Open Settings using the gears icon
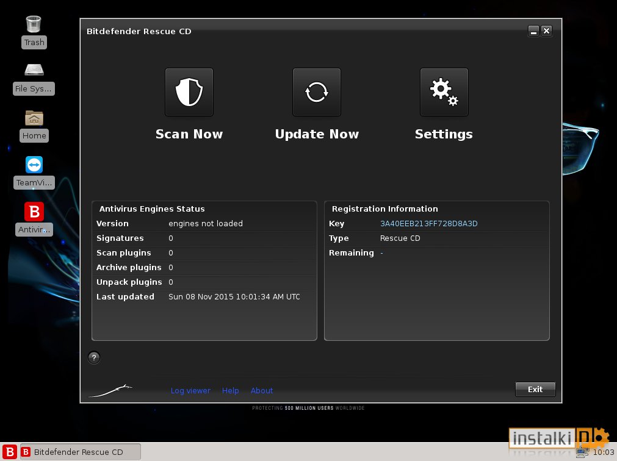The image size is (617, 461). click(444, 92)
